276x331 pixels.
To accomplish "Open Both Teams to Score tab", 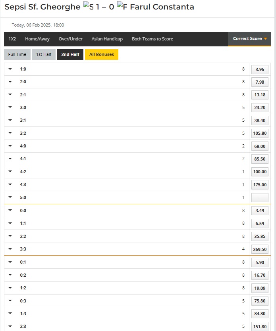I will pyautogui.click(x=152, y=39).
